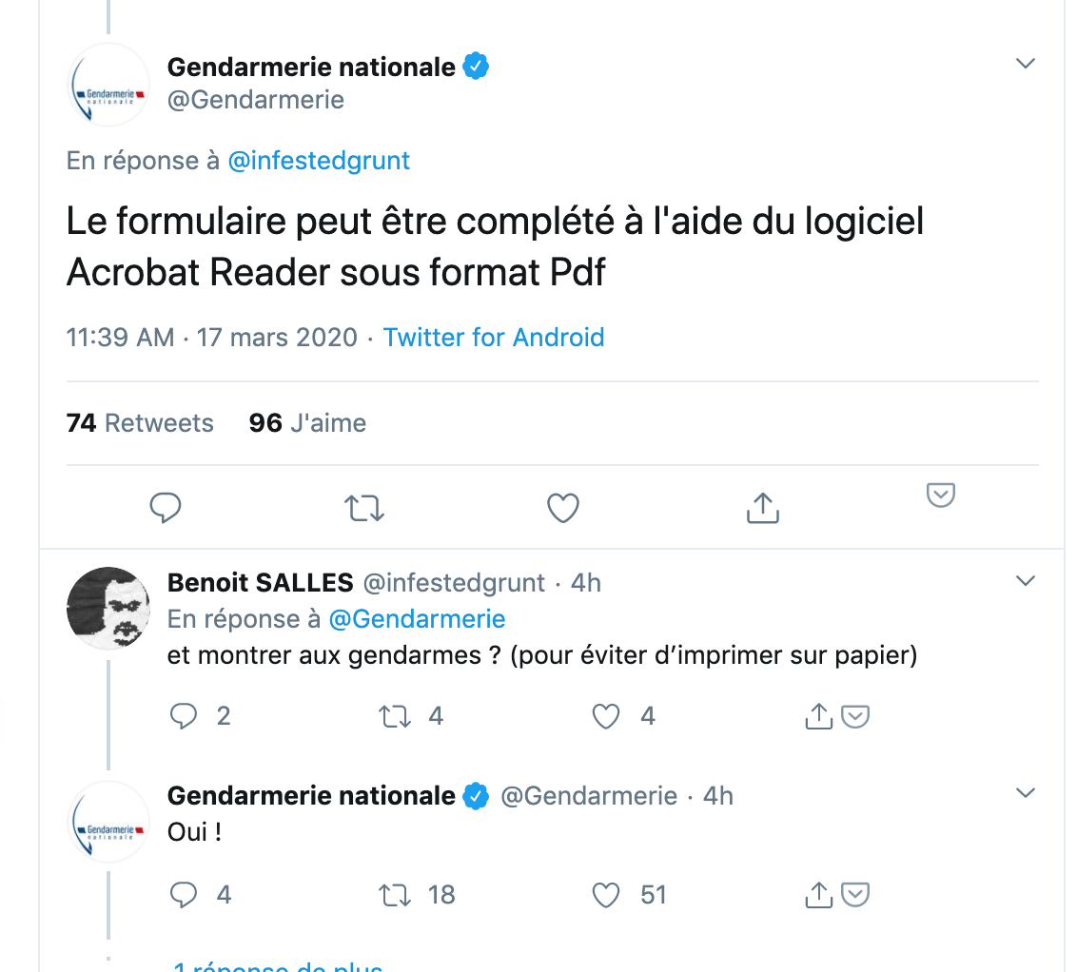Viewport: 1077px width, 972px height.
Task: Retweet the "Oui !" reply
Action: pos(395,895)
